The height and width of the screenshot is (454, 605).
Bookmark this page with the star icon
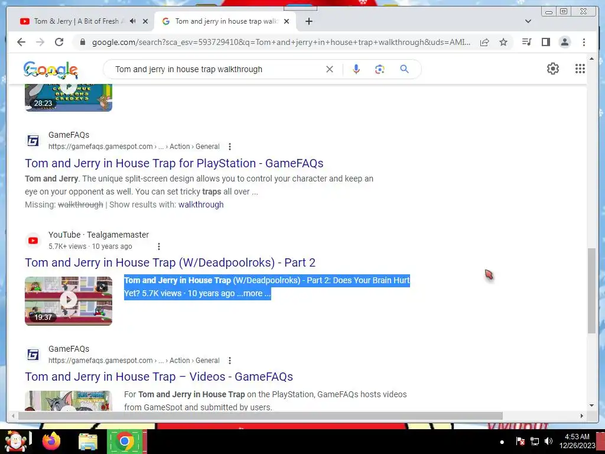[503, 42]
